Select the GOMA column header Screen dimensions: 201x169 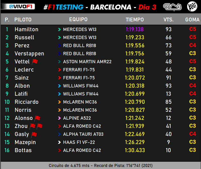click(192, 20)
